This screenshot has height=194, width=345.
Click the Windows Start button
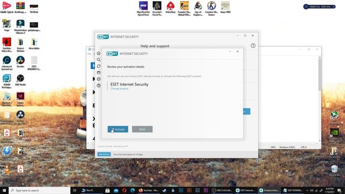4,190
